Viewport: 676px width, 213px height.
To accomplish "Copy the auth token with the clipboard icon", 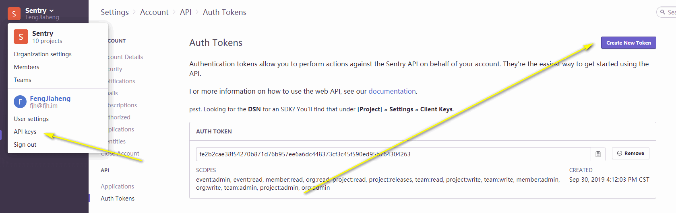I will 598,154.
